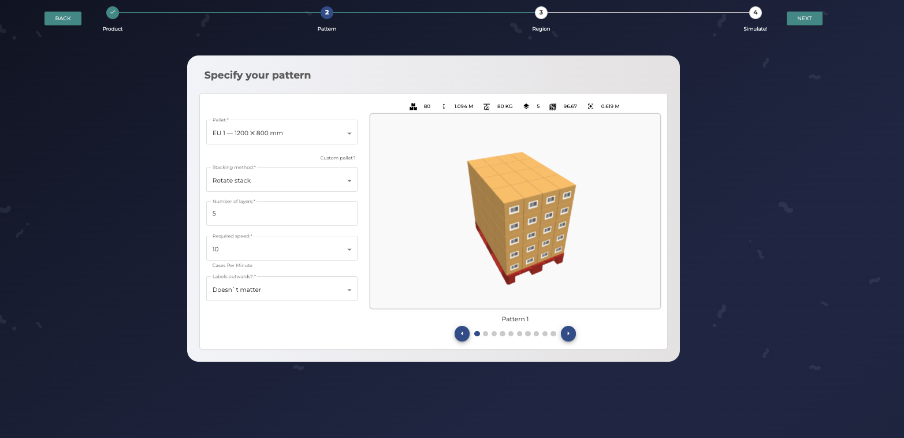The width and height of the screenshot is (904, 438).
Task: Open the Labels outwards dropdown
Action: [281, 289]
